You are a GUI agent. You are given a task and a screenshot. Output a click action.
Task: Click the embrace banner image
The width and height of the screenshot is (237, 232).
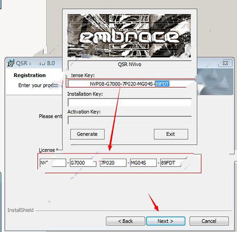[129, 36]
